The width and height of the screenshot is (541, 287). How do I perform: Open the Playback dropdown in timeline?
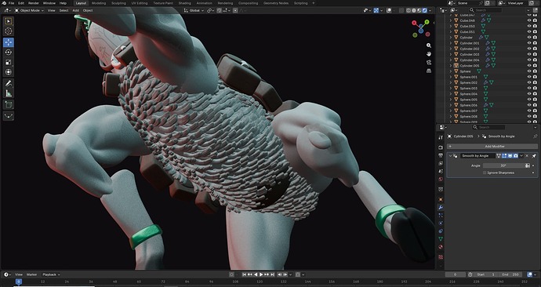point(51,274)
